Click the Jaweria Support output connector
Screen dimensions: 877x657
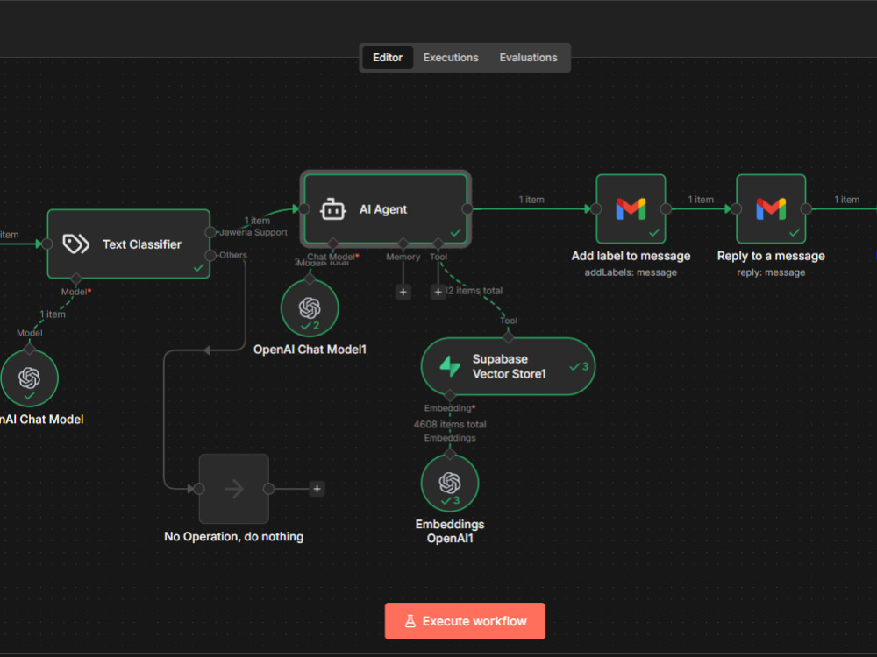(210, 232)
